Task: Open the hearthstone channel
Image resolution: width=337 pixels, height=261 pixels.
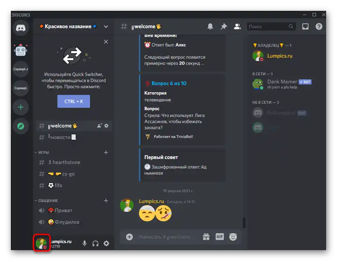Action: click(73, 162)
